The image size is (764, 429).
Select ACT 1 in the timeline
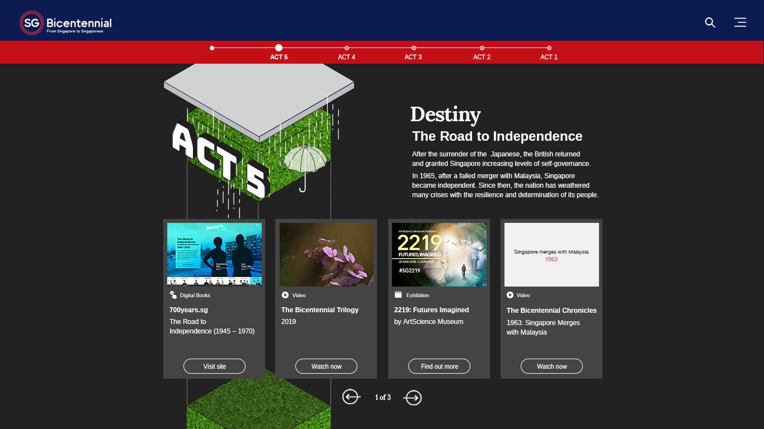pos(549,53)
